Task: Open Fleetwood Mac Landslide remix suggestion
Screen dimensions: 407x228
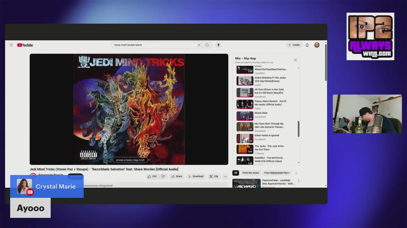Action: coord(279,182)
